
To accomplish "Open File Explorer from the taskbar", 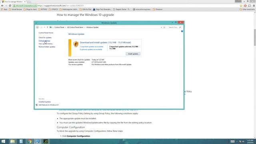I will coord(12,141).
